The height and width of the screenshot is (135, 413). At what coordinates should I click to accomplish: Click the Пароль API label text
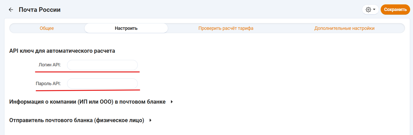pos(48,84)
